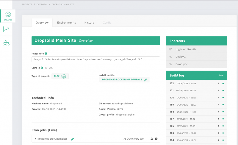Switch to the Environments tab
Screen dimensions: 238x145
pos(66,23)
